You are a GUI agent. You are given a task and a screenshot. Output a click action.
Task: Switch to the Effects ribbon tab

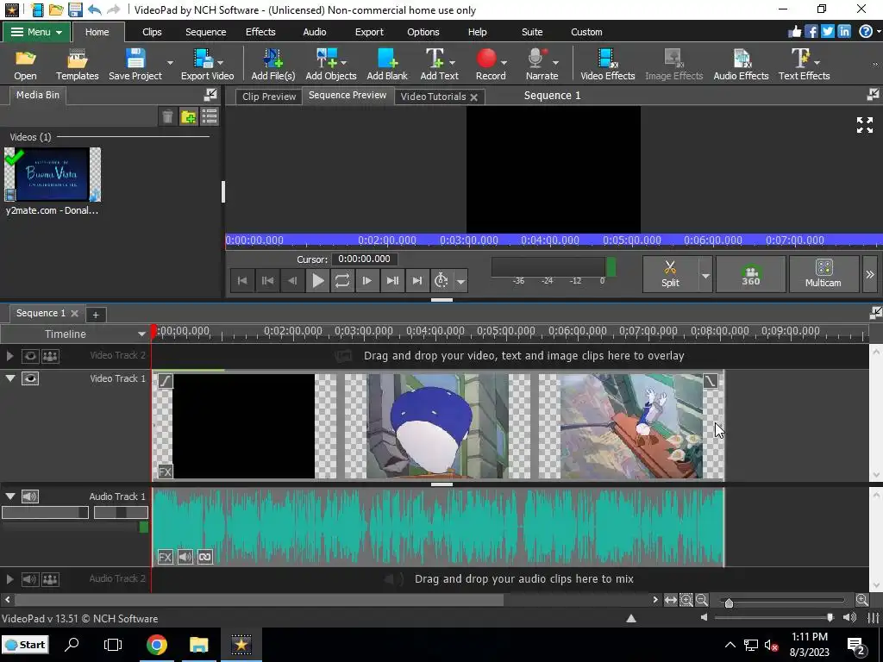260,32
